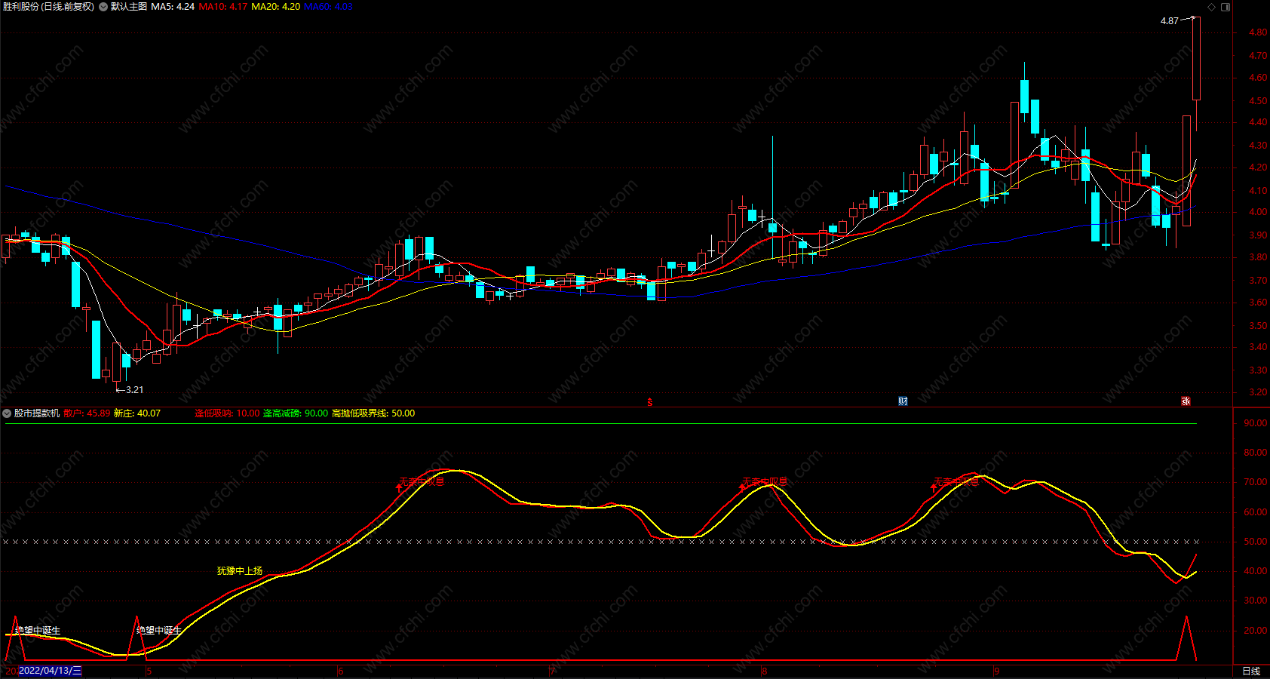
Task: Click the 新庄: 40.07 value
Action: click(x=137, y=413)
